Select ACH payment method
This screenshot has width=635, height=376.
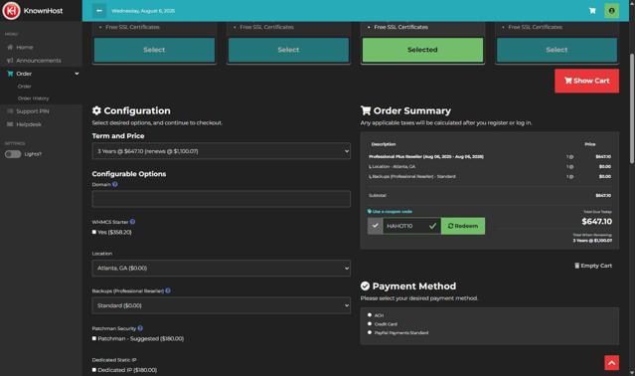(370, 314)
